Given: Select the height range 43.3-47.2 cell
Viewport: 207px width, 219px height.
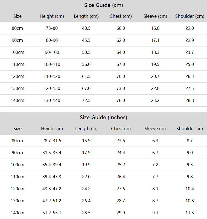Looking at the screenshot, I should pos(52,189).
